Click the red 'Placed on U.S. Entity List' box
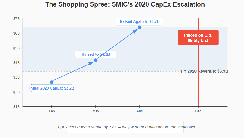This screenshot has width=244, height=138. 198,37
